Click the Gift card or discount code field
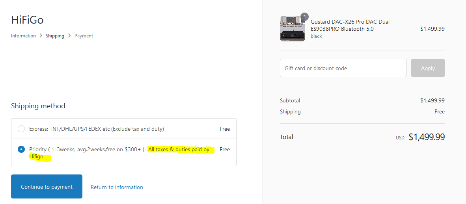This screenshot has height=204, width=466. coord(343,68)
